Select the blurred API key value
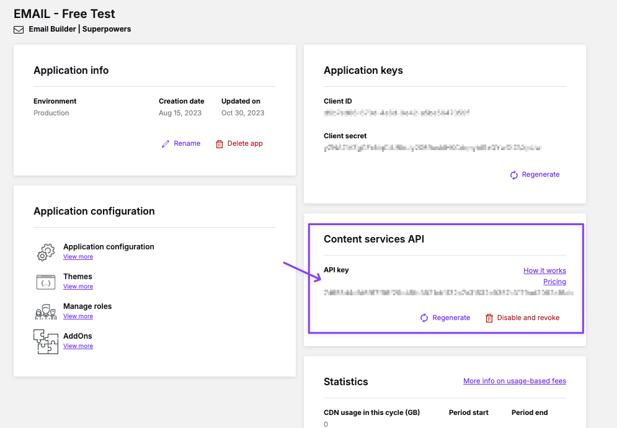 [448, 293]
